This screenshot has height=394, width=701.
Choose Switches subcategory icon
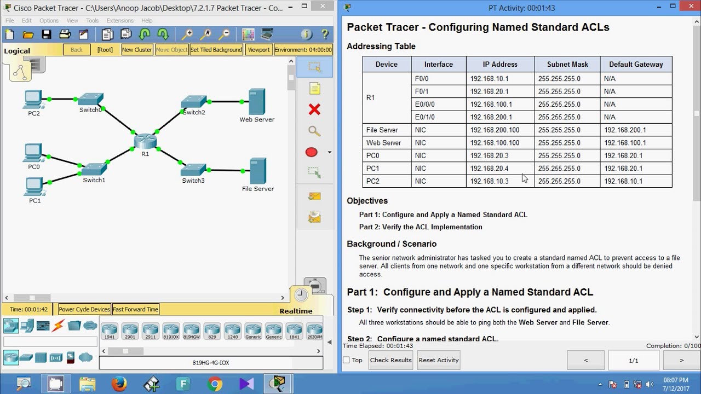[x=26, y=358]
